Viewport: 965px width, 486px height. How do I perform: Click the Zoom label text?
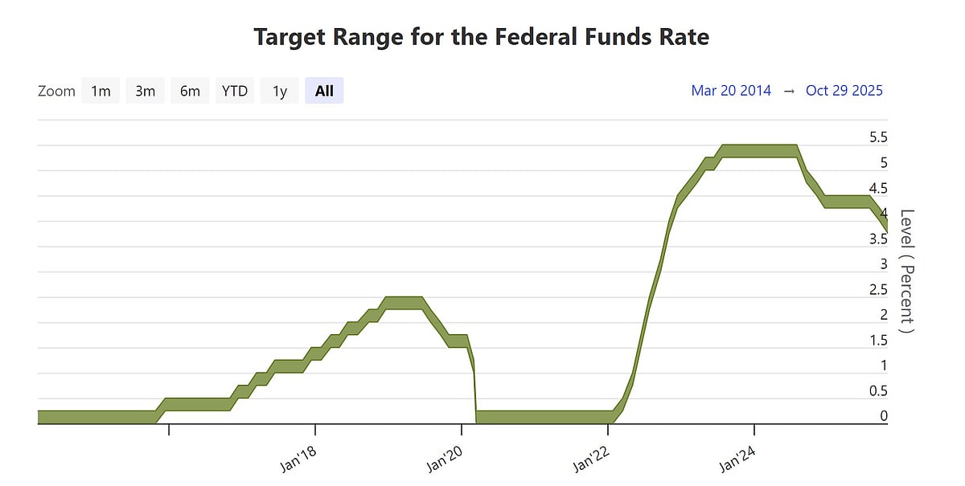pyautogui.click(x=56, y=91)
